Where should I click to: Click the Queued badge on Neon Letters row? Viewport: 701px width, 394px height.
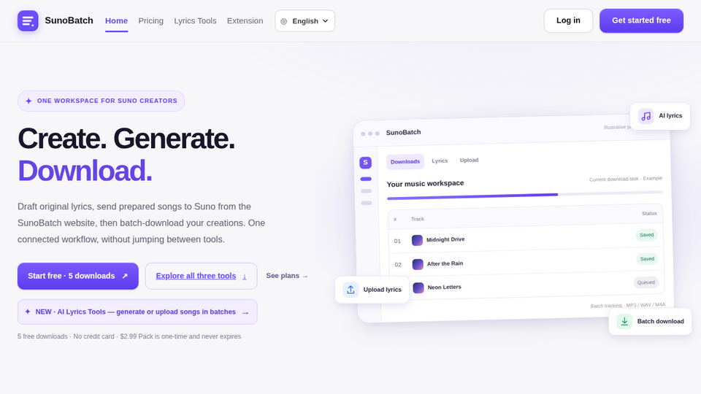pyautogui.click(x=646, y=282)
